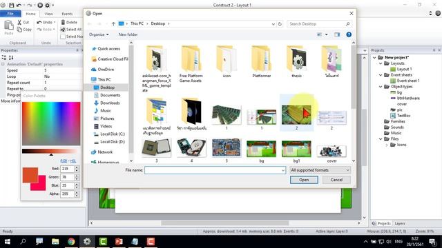Click the Cut icon in ribbon
Screen dimensions: 442x248
pyautogui.click(x=19, y=22)
